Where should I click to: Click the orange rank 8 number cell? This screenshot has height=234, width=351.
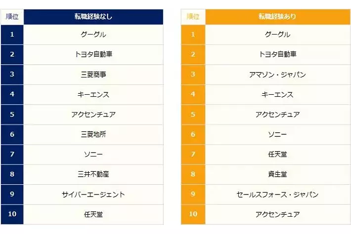coord(193,174)
